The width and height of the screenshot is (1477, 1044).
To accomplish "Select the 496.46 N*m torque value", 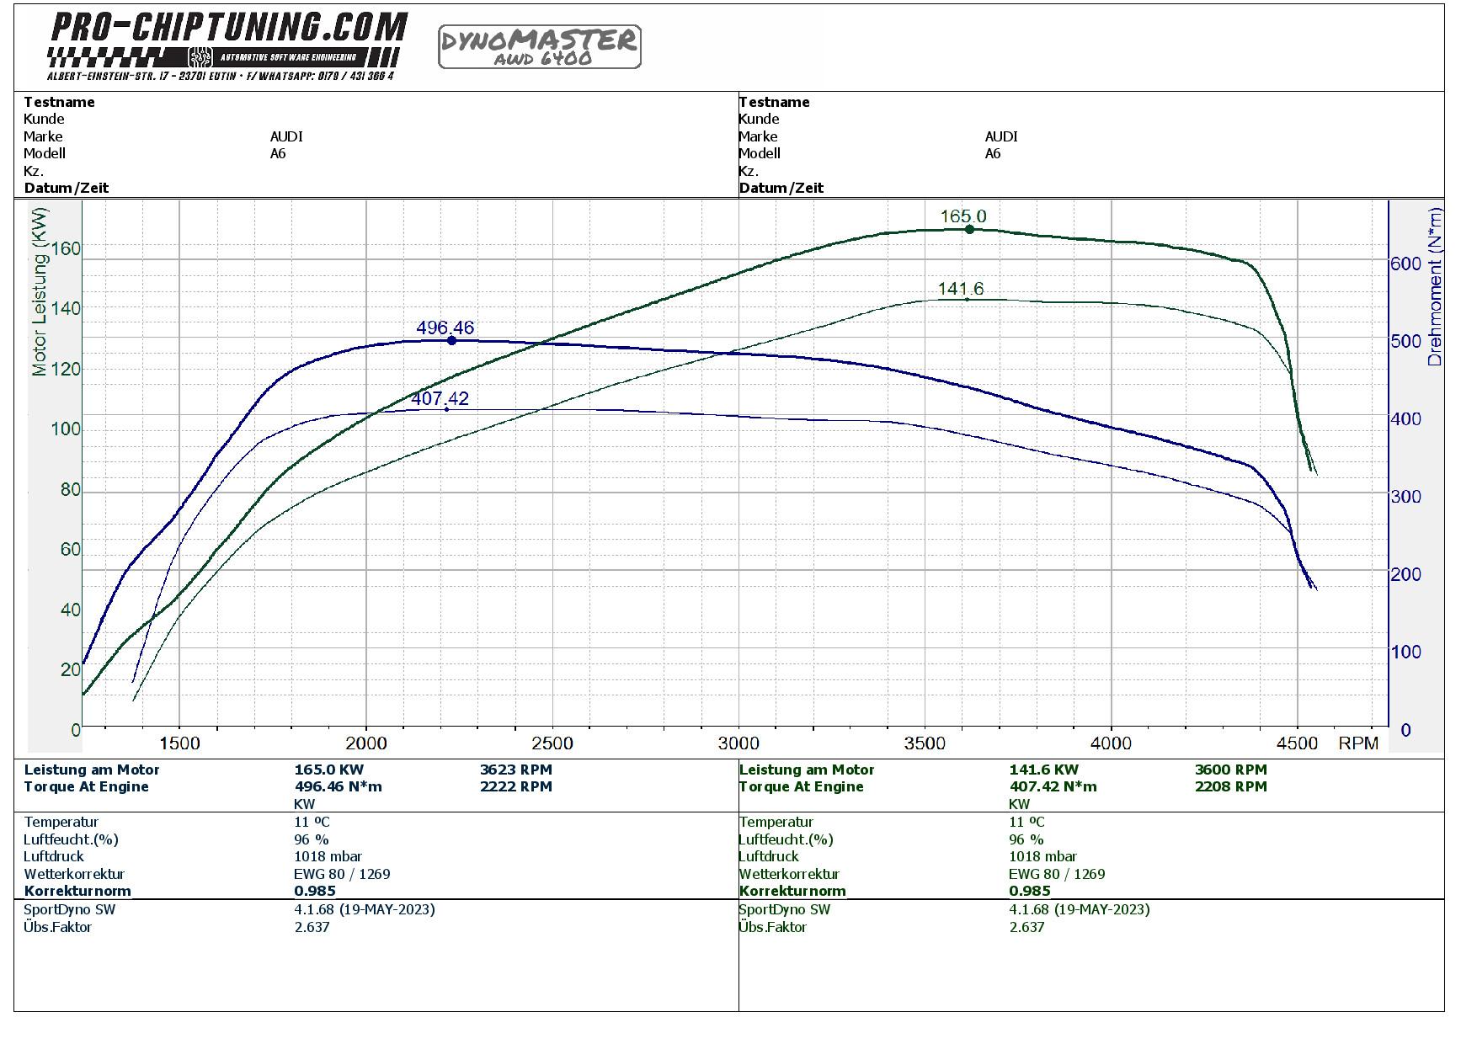I will pyautogui.click(x=338, y=786).
